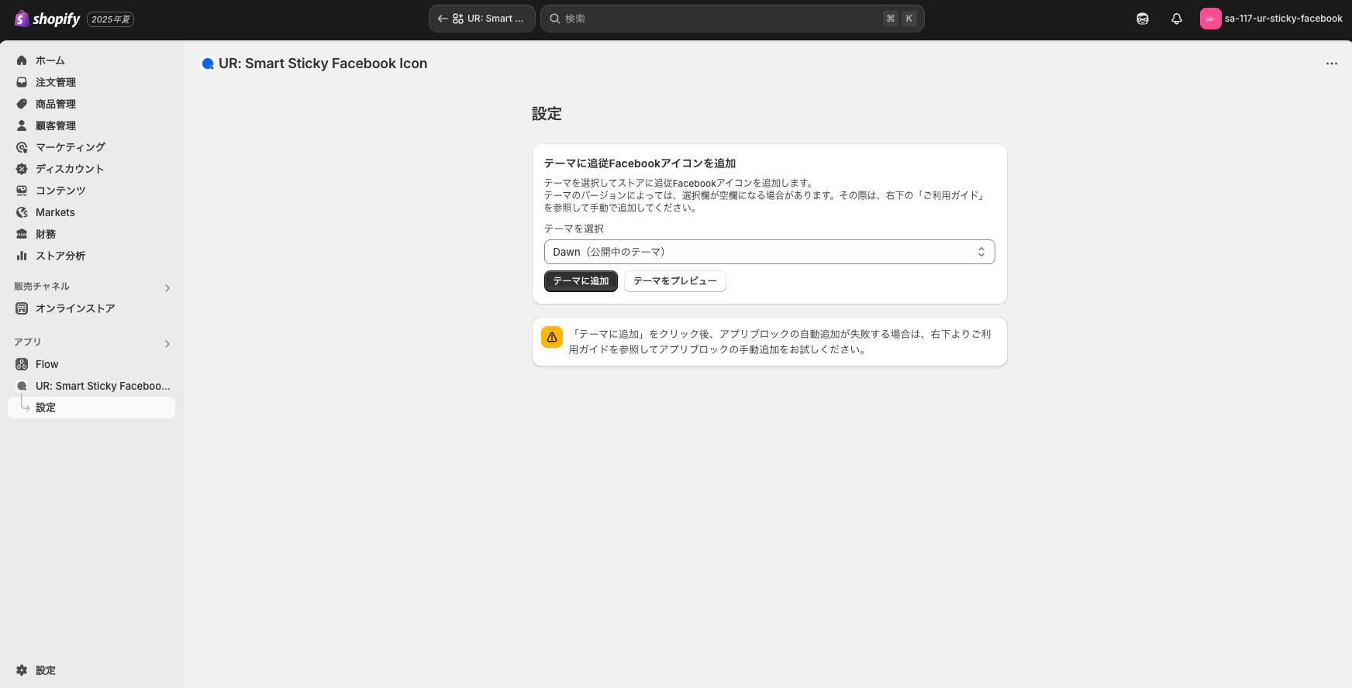Open マーケティング marketing section
Viewport: 1352px width, 688px height.
point(70,147)
